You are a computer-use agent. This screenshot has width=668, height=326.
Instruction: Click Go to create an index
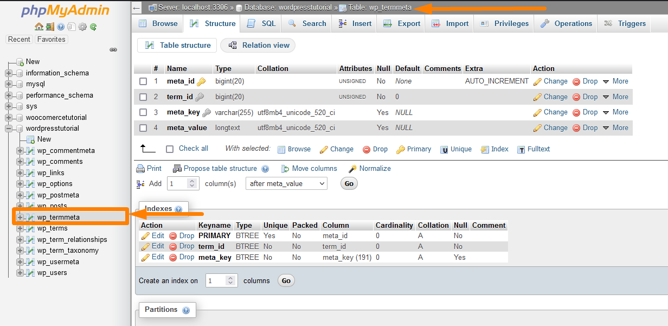pyautogui.click(x=286, y=281)
